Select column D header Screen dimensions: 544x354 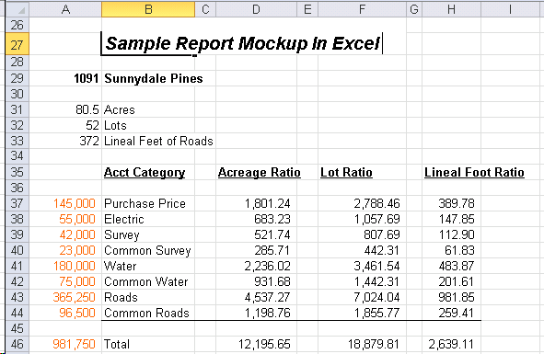(256, 9)
